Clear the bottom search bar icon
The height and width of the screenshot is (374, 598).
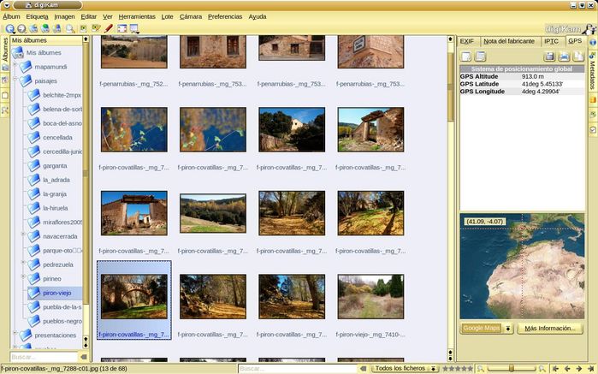363,369
